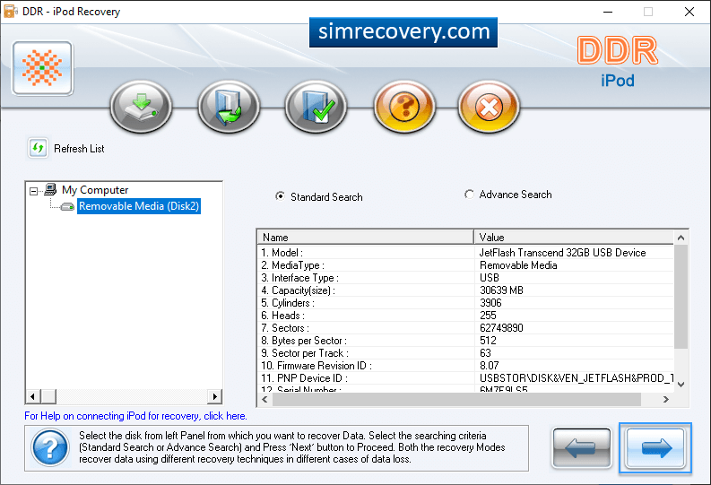
Task: Close the DDR iPod Recovery window
Action: (x=689, y=12)
